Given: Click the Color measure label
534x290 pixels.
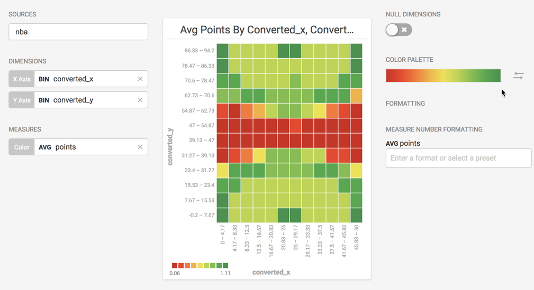Looking at the screenshot, I should [x=22, y=147].
